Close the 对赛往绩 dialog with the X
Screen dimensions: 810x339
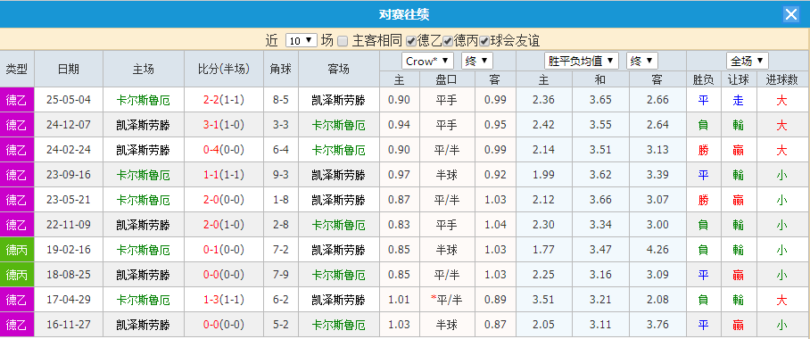791,14
